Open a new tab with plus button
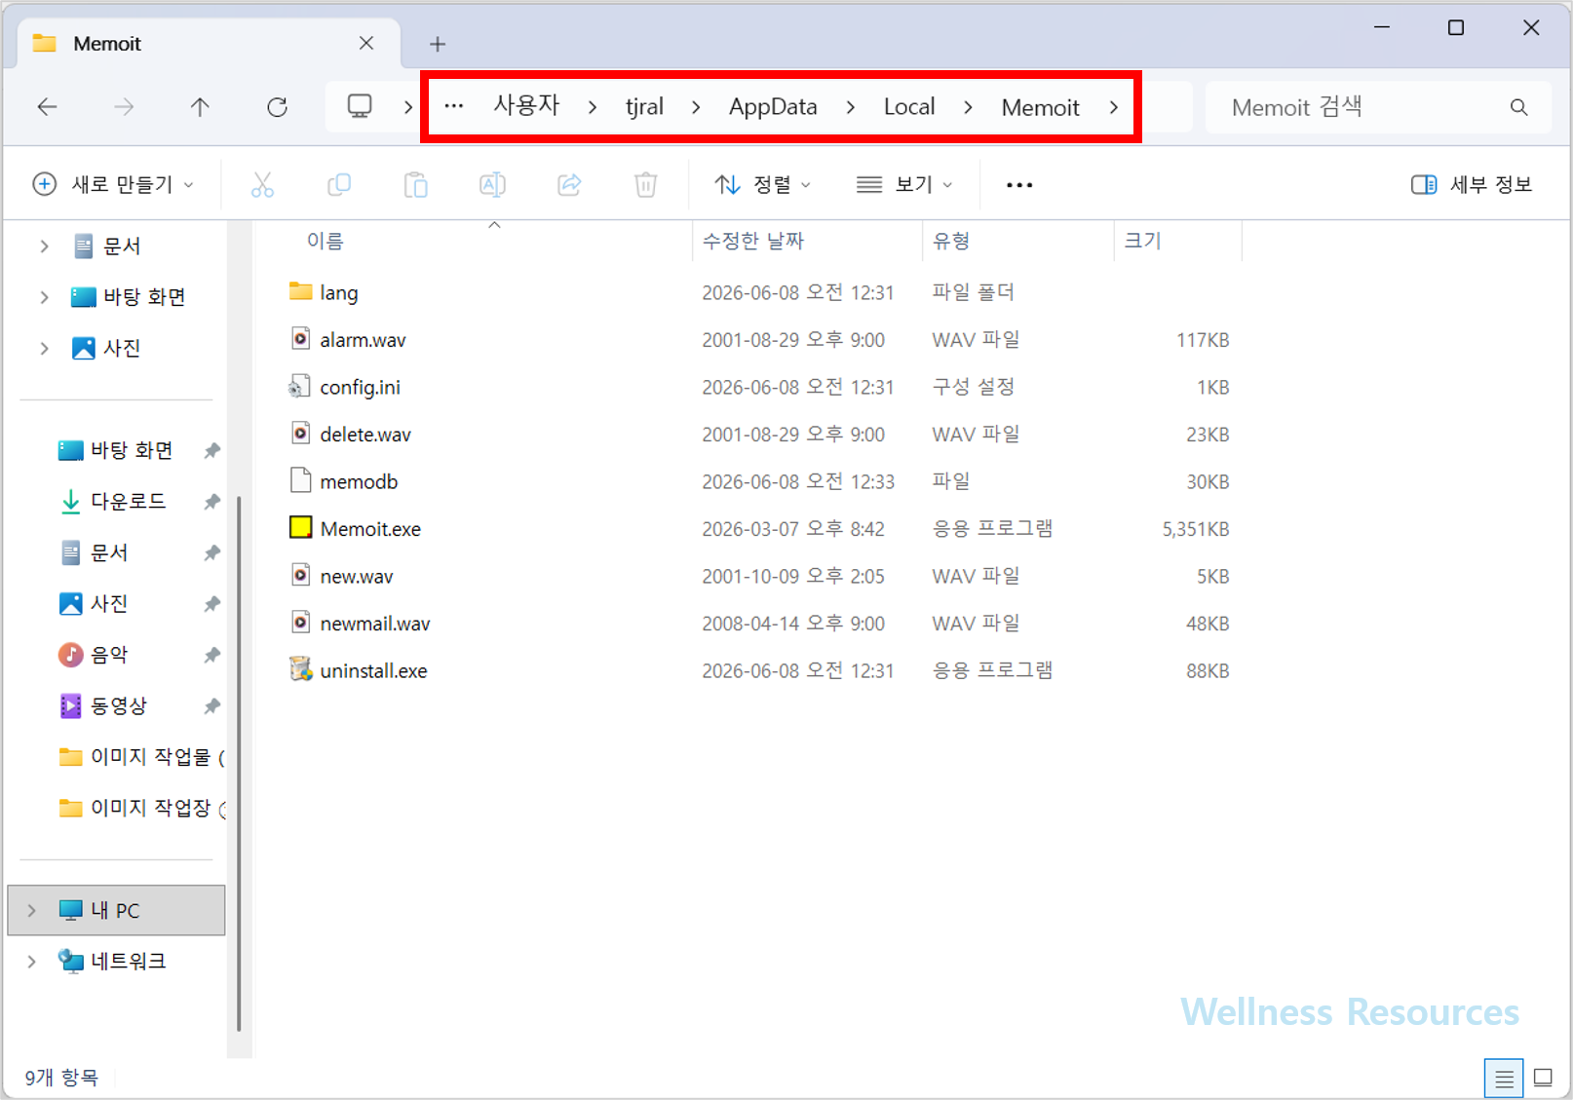The width and height of the screenshot is (1573, 1100). (438, 44)
